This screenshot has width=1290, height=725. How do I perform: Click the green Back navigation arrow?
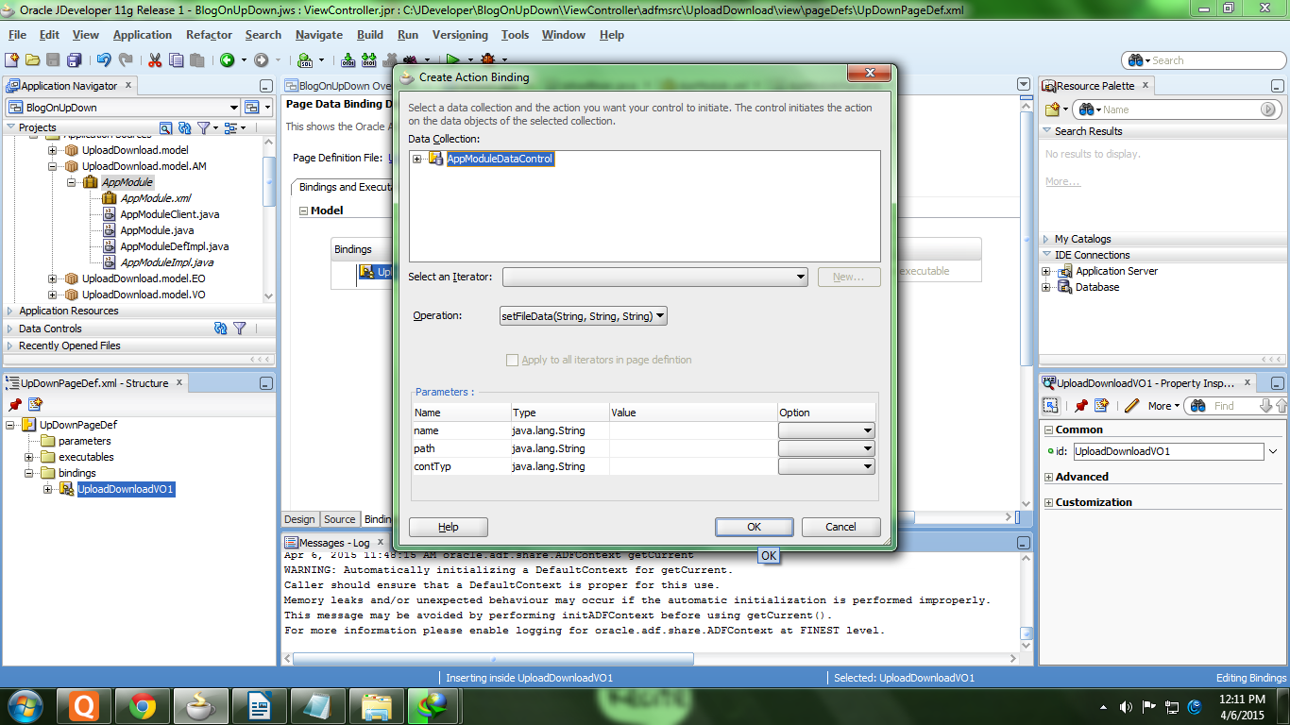[228, 60]
